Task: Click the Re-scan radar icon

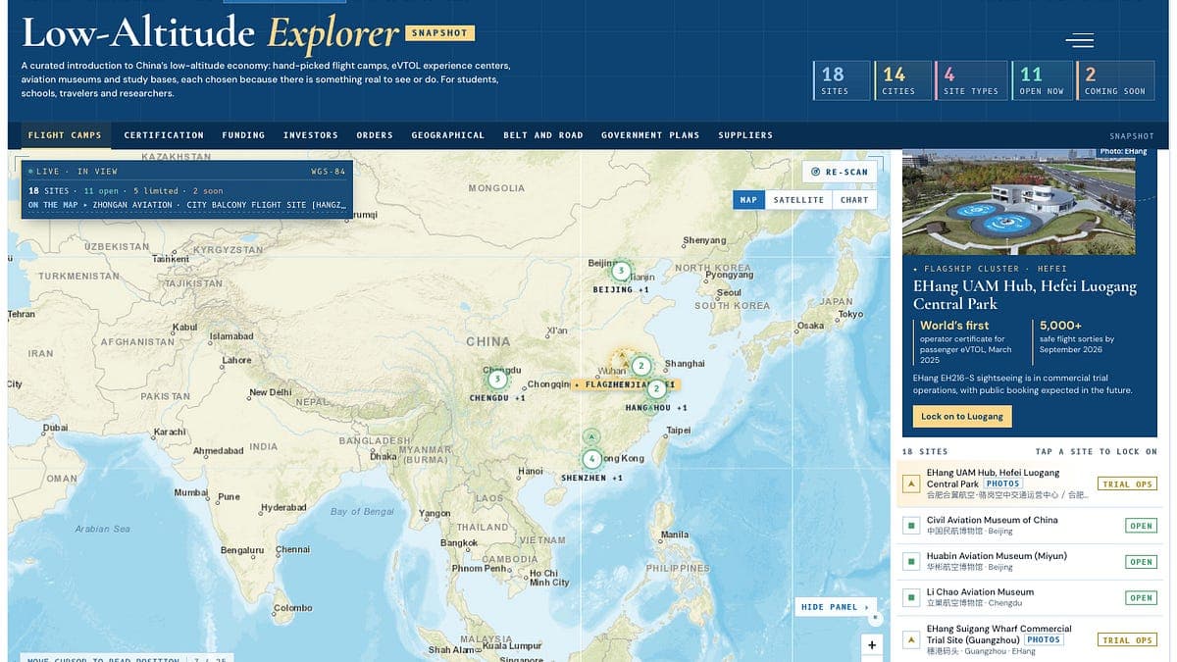Action: pos(815,172)
